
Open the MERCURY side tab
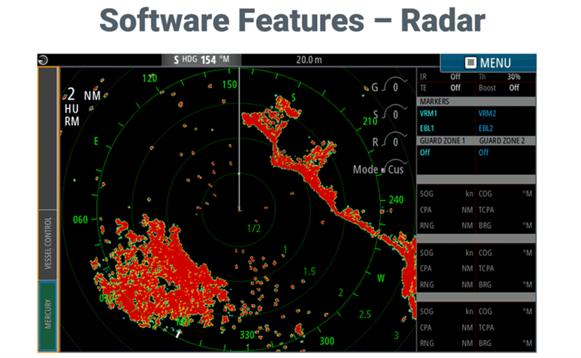coord(48,316)
